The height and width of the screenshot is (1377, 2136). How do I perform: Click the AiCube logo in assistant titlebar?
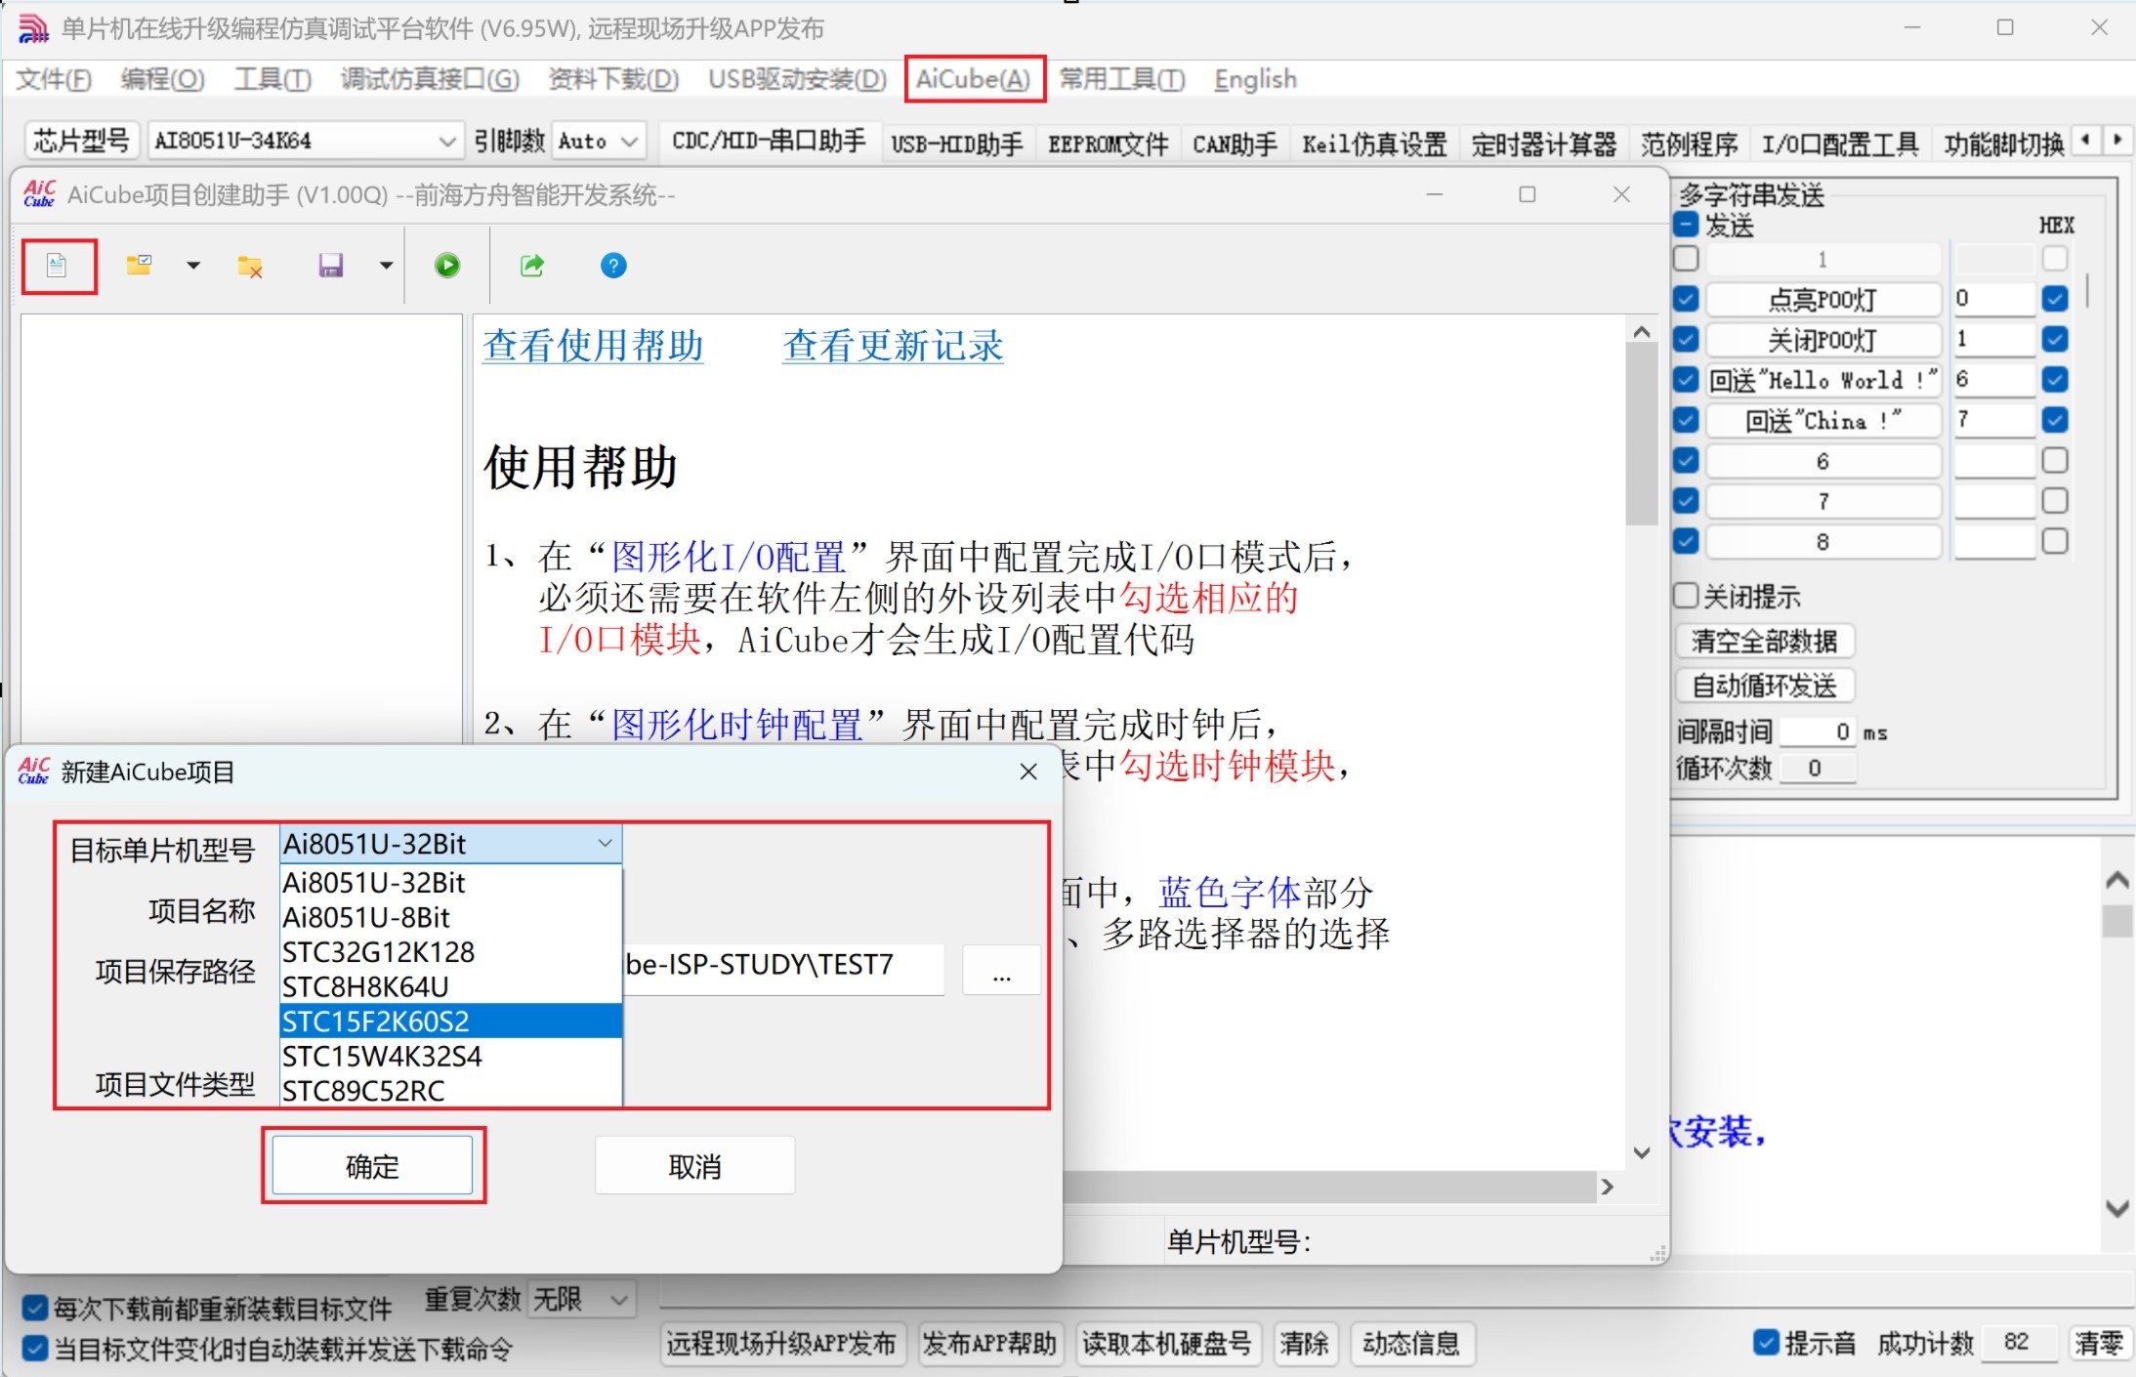pyautogui.click(x=39, y=194)
